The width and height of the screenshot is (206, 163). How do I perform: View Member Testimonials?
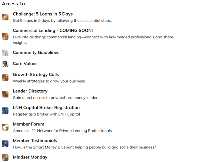pos(35,140)
